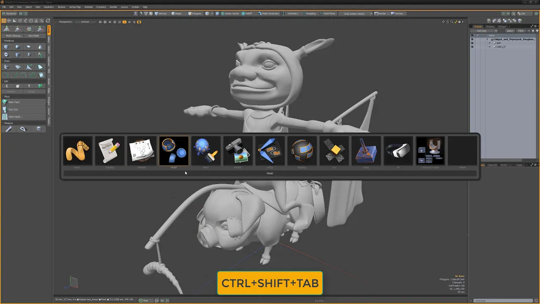Create a torus primitive
This screenshot has width=540, height=304.
tap(6, 54)
